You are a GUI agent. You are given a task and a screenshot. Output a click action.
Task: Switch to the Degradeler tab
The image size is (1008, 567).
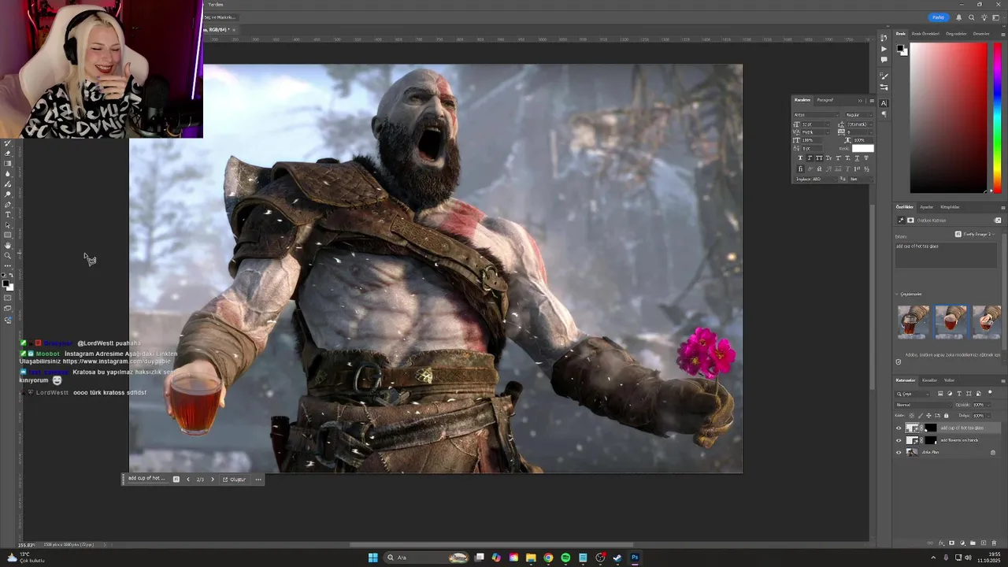pos(956,34)
